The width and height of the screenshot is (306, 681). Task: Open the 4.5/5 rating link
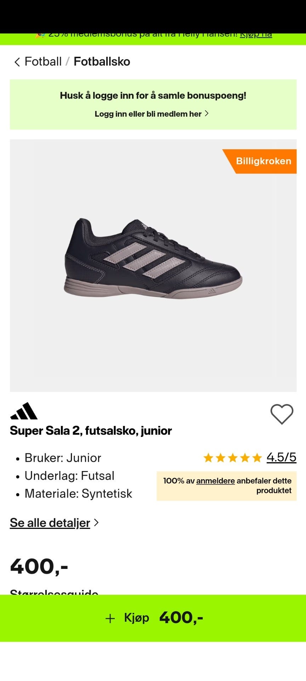(x=282, y=457)
